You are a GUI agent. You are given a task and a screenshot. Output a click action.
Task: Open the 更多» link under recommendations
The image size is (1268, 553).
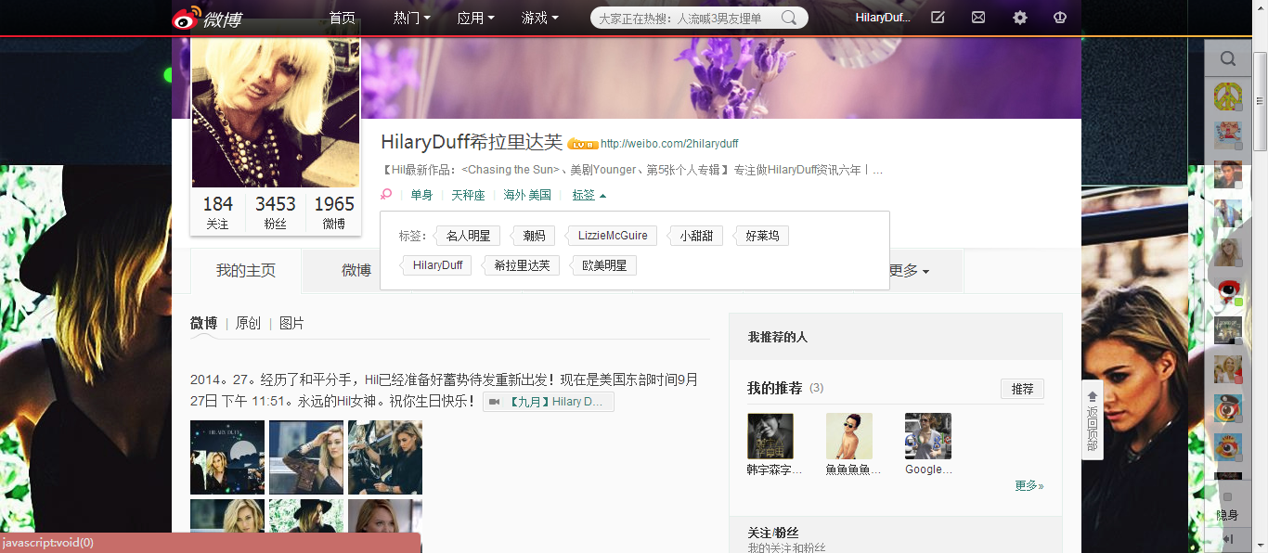[x=1029, y=485]
